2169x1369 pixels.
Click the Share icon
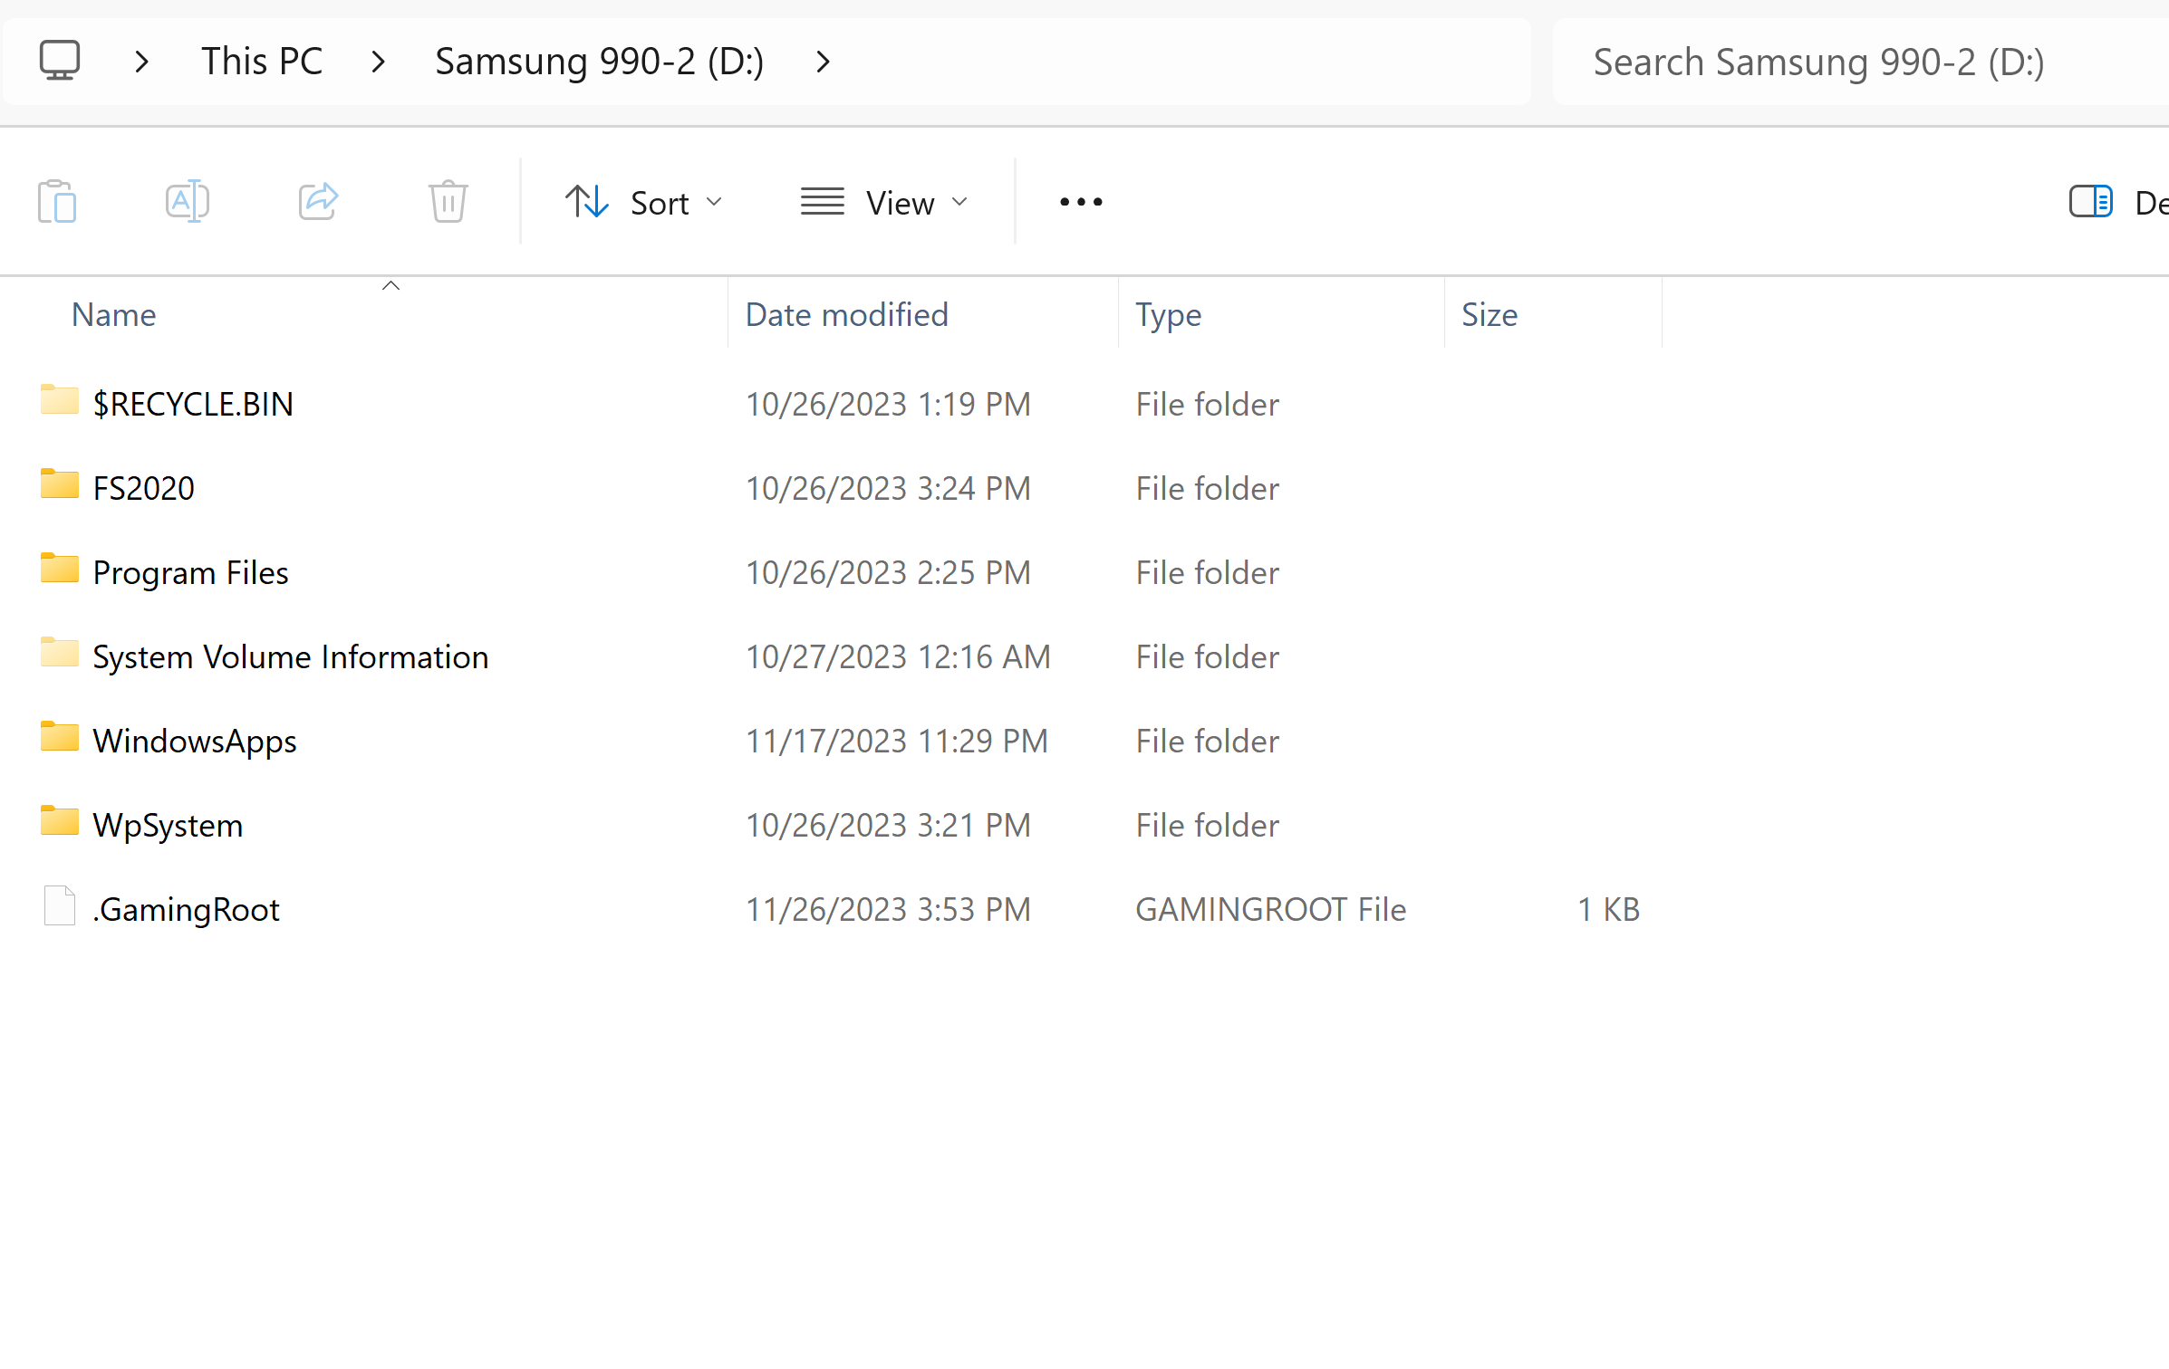[318, 201]
